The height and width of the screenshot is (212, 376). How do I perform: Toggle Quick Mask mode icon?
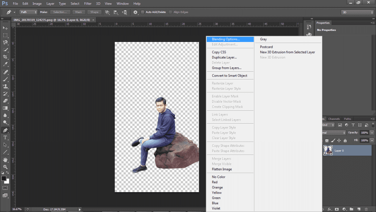coord(5,188)
